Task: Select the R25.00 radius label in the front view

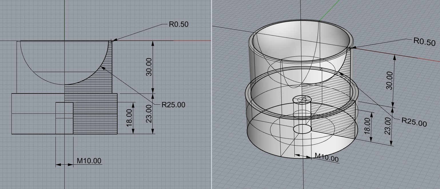Action: tap(173, 105)
